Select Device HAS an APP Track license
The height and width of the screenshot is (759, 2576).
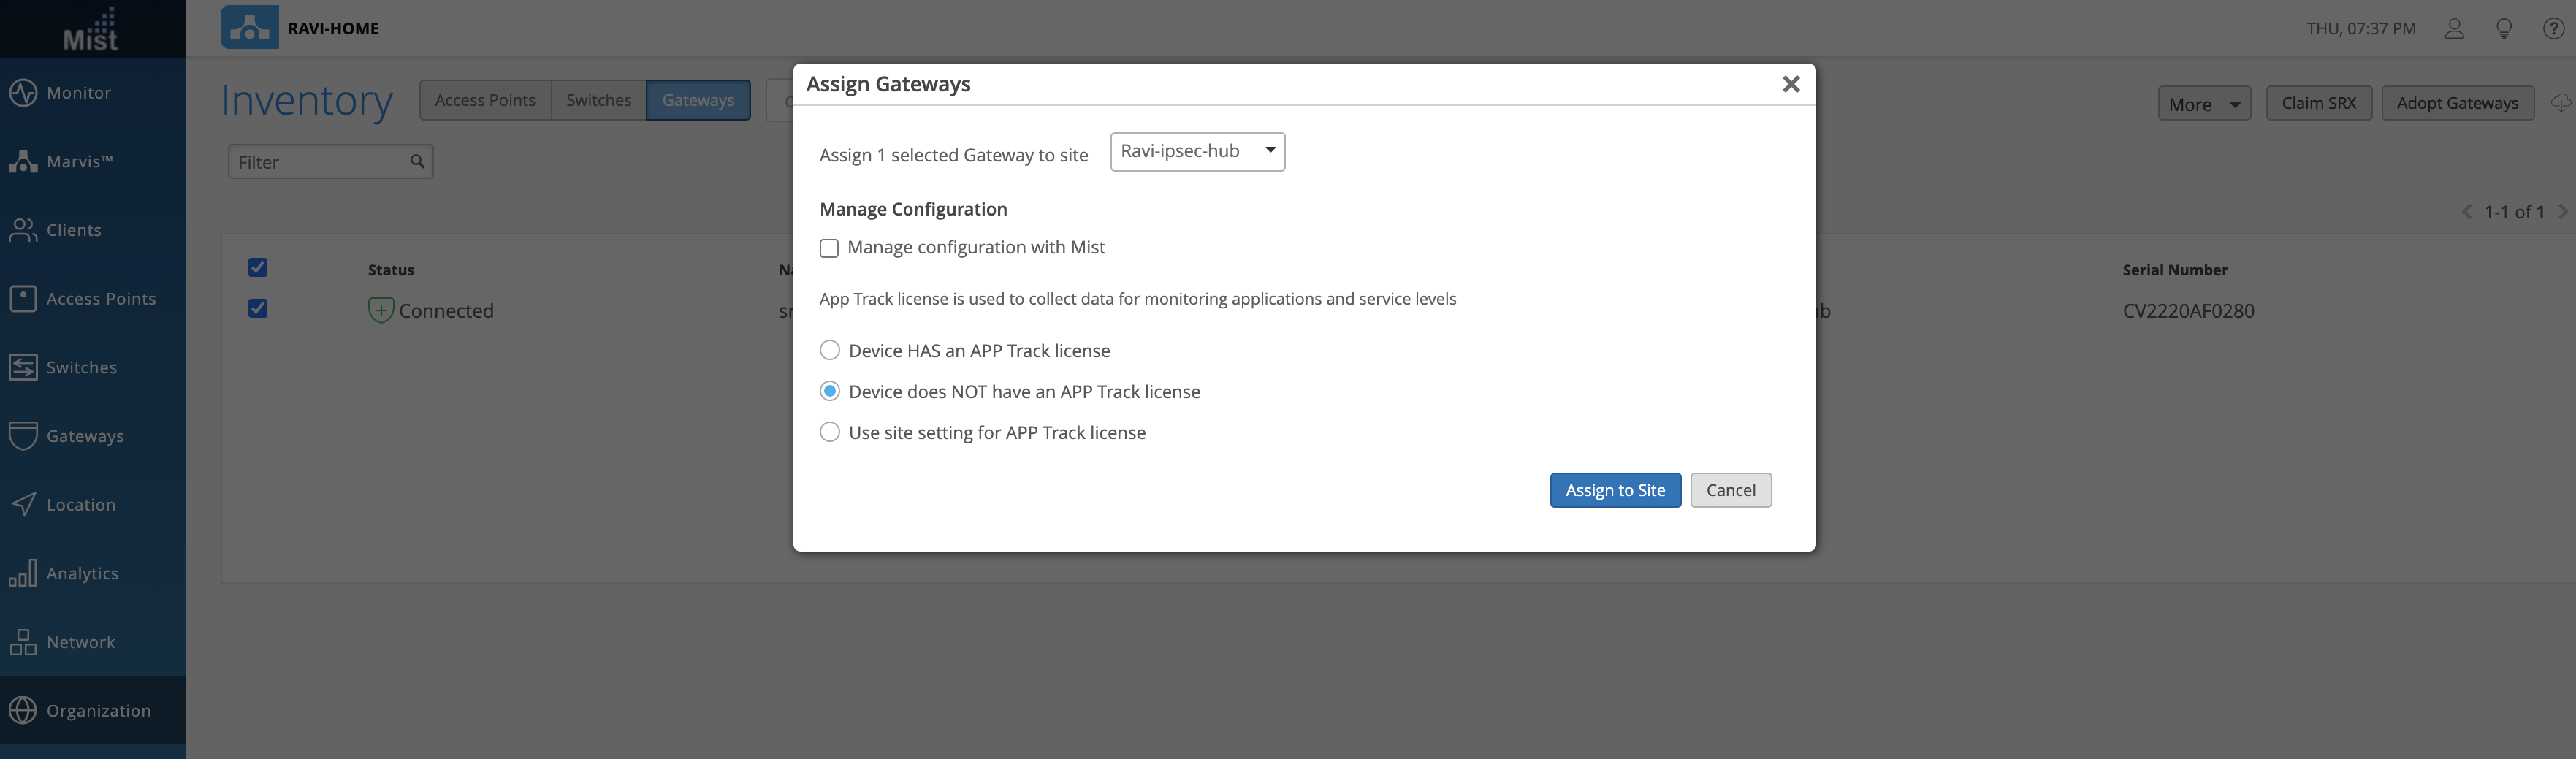pyautogui.click(x=830, y=350)
